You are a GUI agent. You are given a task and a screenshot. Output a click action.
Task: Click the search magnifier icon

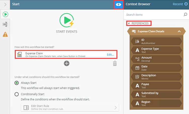[185, 15]
